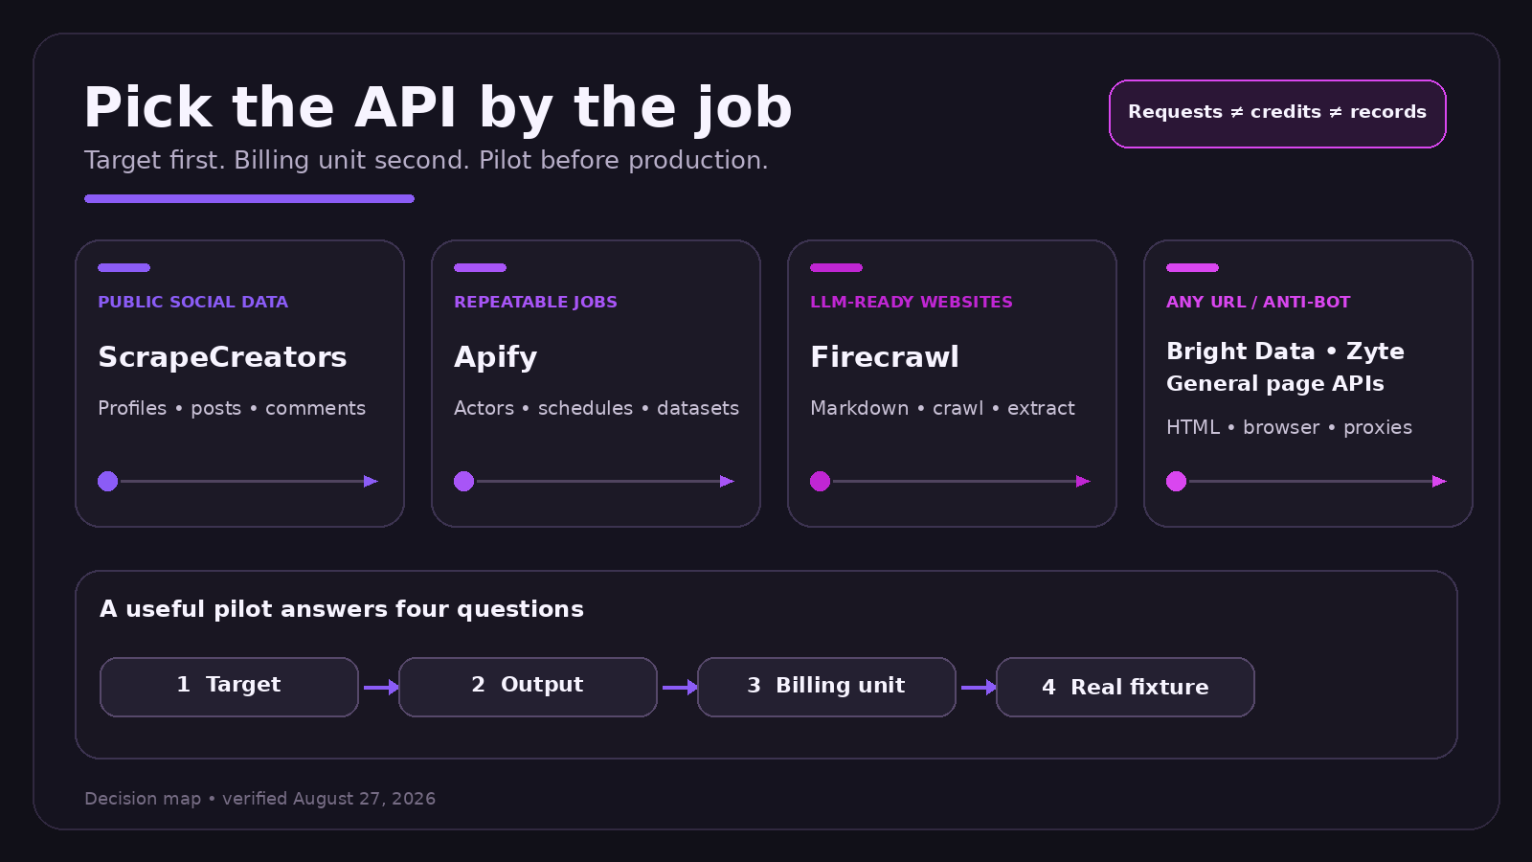The height and width of the screenshot is (862, 1532).
Task: Click the arrowhead in the Apify card
Action: (x=727, y=481)
